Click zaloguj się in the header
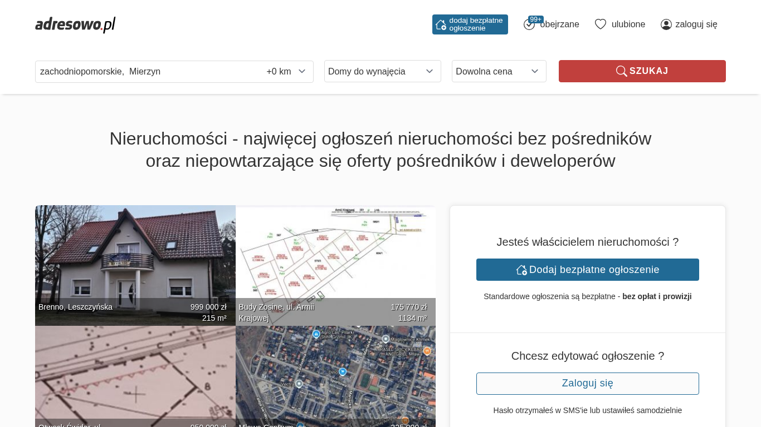Screen dimensions: 761x427 (x=696, y=24)
